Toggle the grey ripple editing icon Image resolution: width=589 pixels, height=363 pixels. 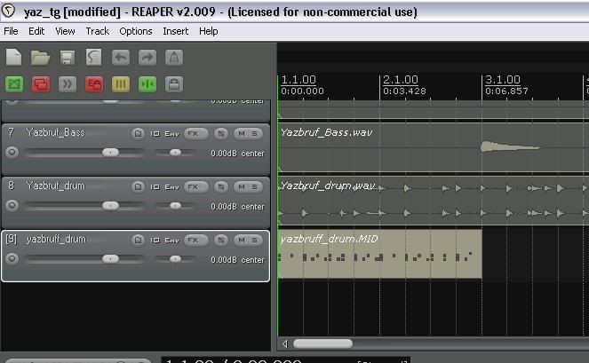pyautogui.click(x=68, y=84)
